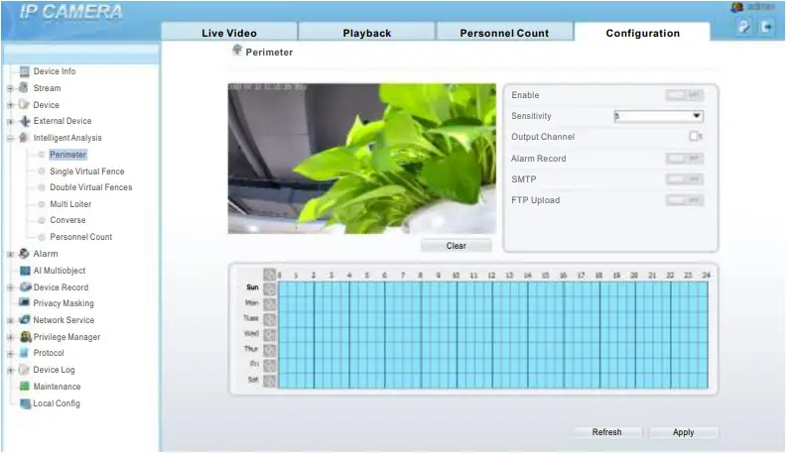
Task: Click the Mon row schedule select icon
Action: point(270,304)
